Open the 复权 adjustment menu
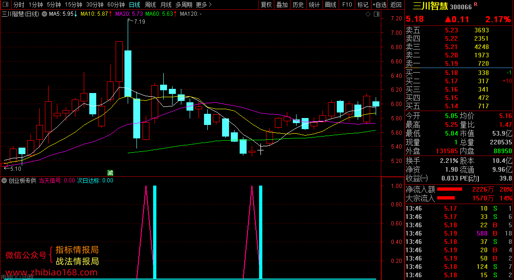This screenshot has width=514, height=280. click(x=266, y=5)
